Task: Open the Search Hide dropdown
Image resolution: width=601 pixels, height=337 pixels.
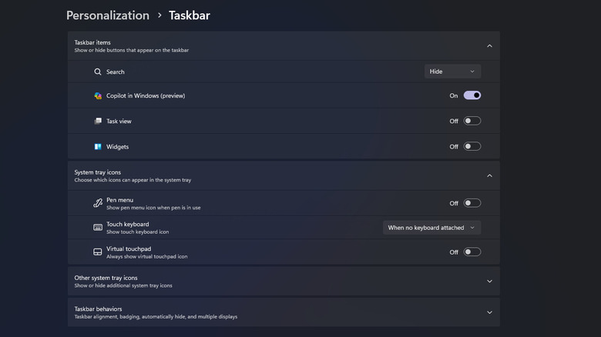Action: 452,72
